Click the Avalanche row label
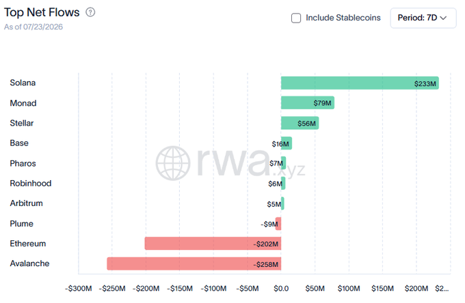 [x=29, y=263]
